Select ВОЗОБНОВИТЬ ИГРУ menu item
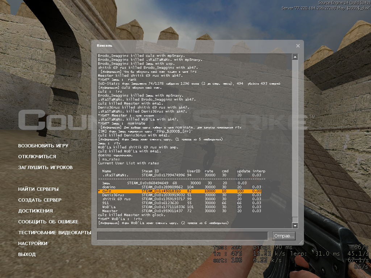 [x=43, y=146]
